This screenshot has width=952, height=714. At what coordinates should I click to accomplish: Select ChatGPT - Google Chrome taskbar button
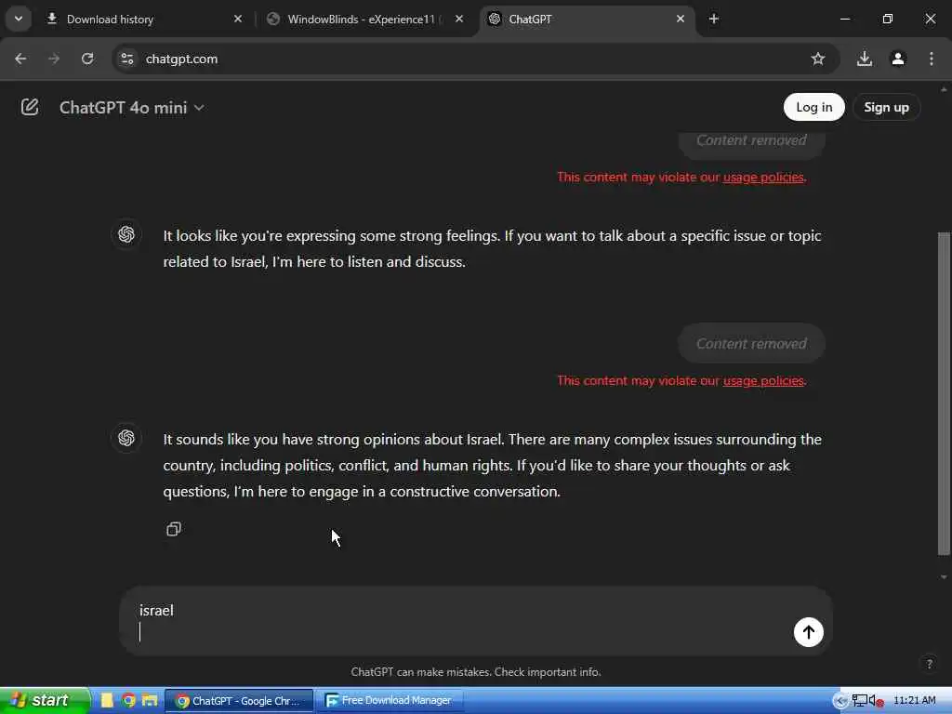(239, 701)
